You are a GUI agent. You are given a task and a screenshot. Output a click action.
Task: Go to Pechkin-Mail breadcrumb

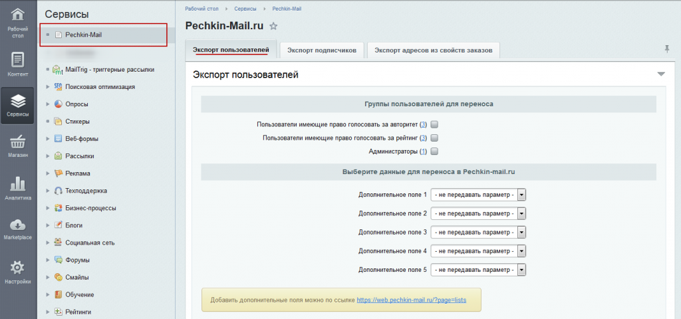click(287, 9)
